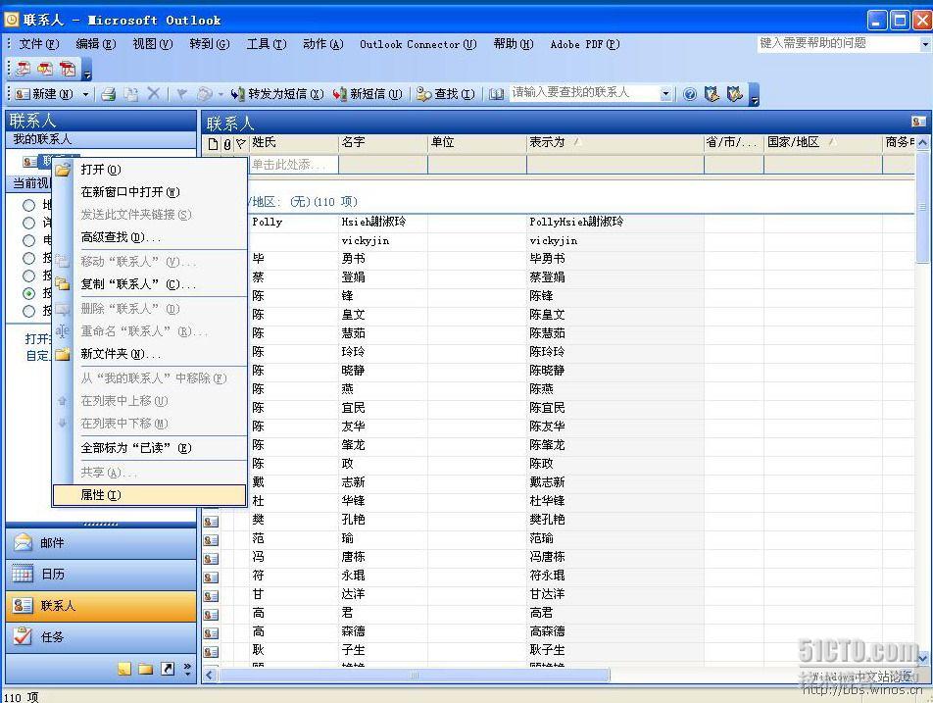Click vertical scrollbar down arrow
Image resolution: width=933 pixels, height=703 pixels.
coord(922,658)
